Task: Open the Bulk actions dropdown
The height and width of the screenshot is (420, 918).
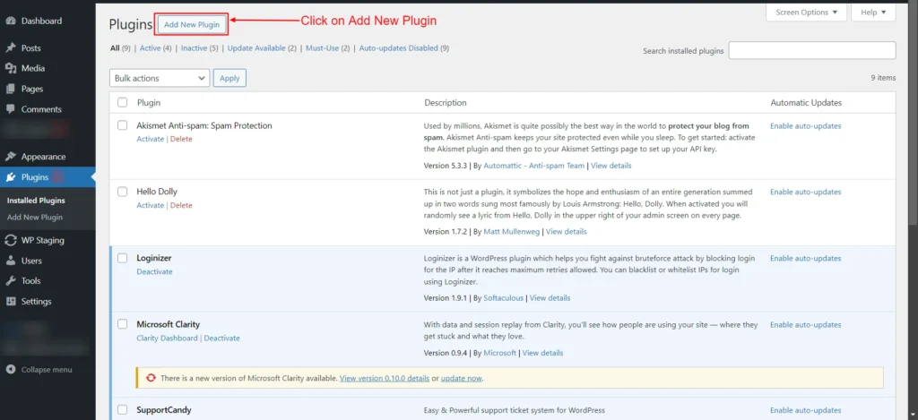Action: point(160,78)
